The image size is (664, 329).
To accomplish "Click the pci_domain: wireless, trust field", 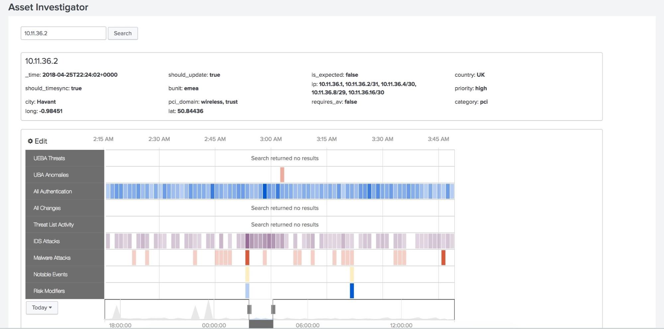I will [x=203, y=102].
